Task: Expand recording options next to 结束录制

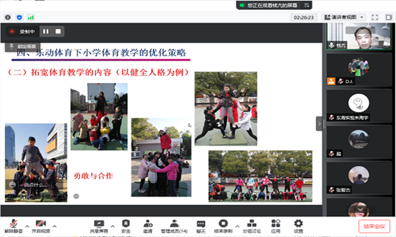Action: [x=237, y=226]
